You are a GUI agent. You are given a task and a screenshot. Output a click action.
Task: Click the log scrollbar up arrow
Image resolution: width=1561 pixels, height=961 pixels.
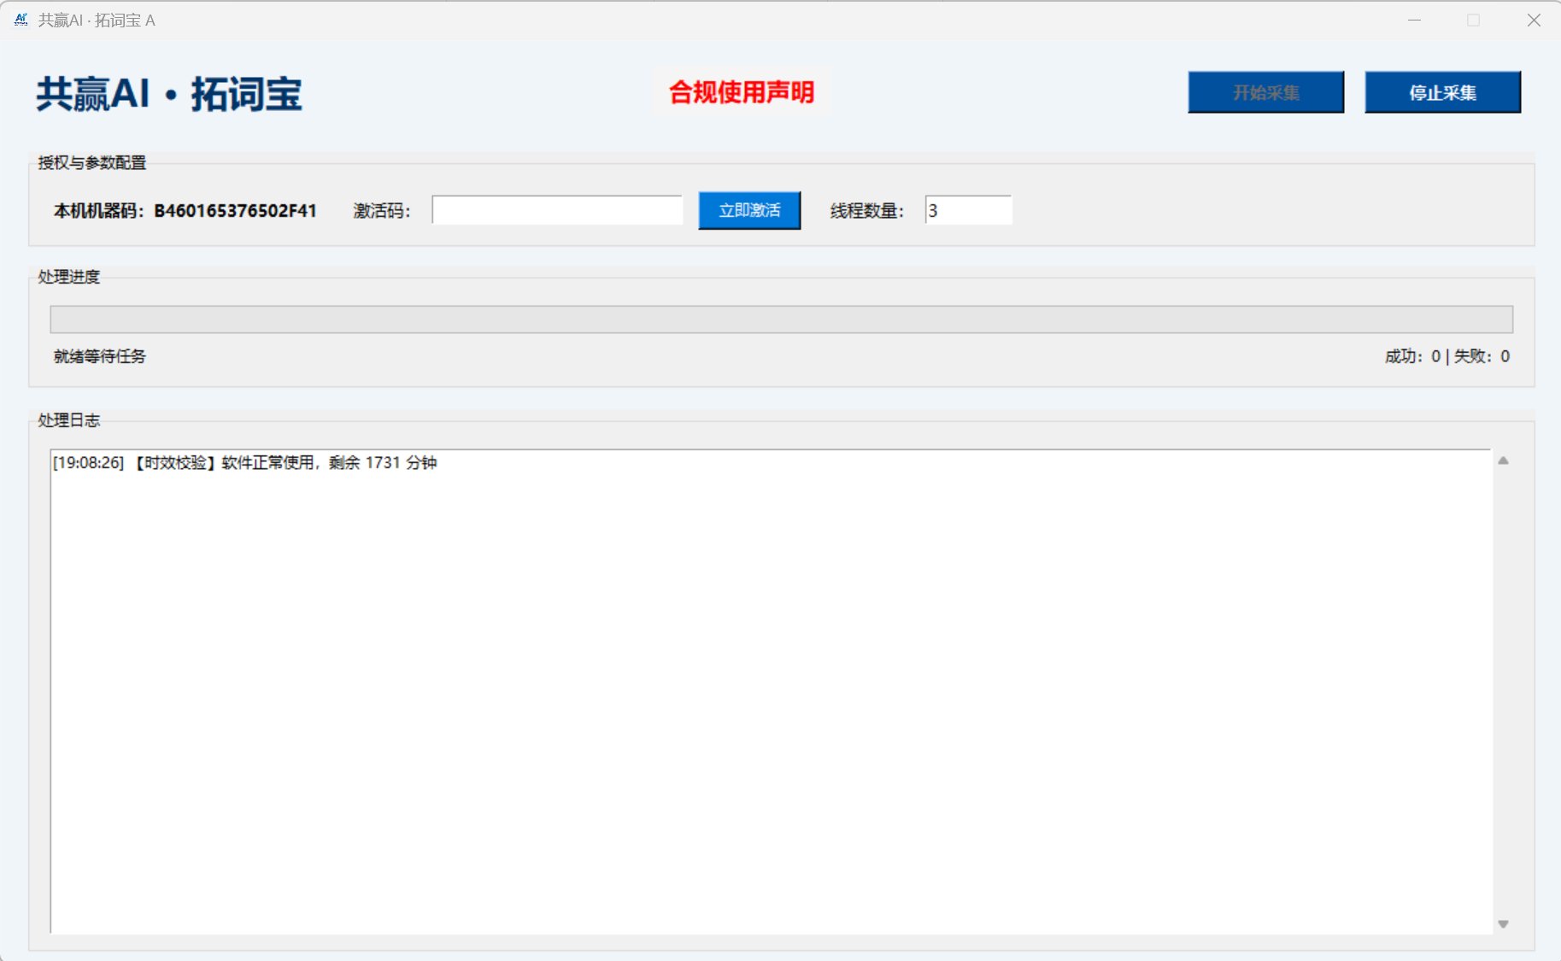tap(1503, 460)
